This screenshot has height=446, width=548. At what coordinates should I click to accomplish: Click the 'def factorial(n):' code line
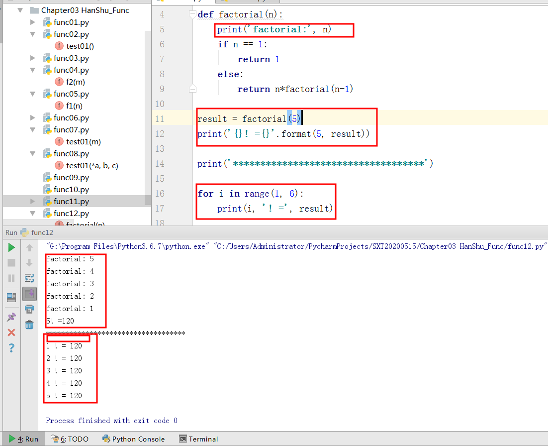(240, 14)
